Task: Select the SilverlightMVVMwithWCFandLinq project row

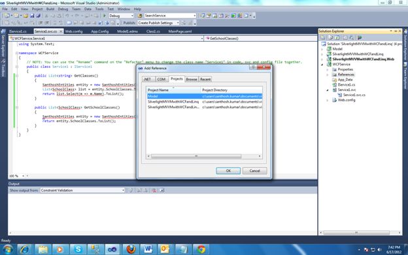Action: [x=204, y=102]
